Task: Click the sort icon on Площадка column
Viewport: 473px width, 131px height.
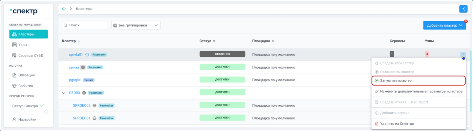Action: [273, 41]
